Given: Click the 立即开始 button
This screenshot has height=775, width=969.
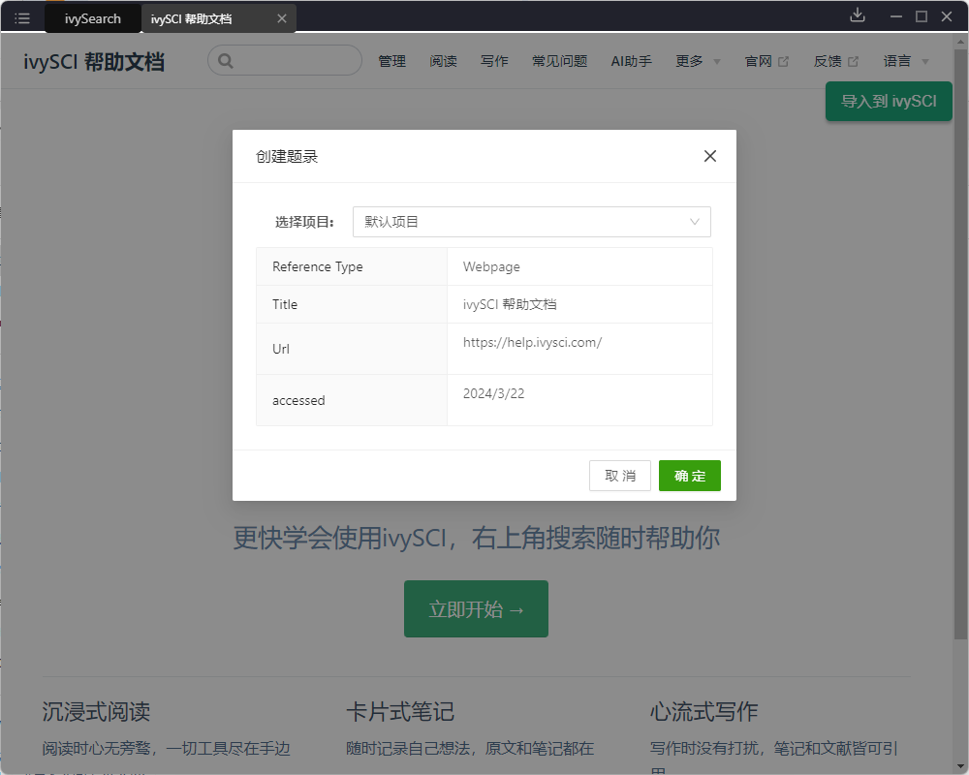Looking at the screenshot, I should 476,608.
